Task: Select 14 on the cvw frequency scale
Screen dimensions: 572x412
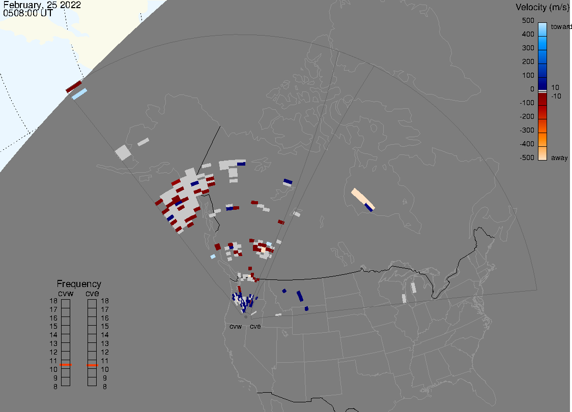Action: pos(53,335)
